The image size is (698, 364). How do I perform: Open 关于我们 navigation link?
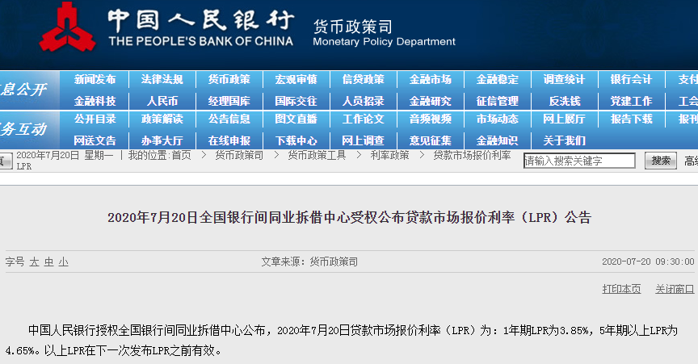(564, 140)
